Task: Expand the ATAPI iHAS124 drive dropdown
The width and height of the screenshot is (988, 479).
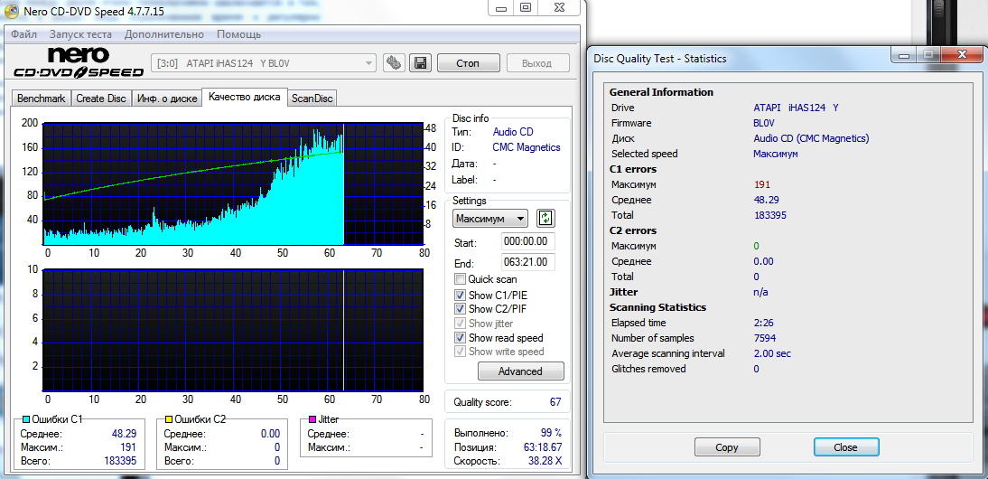Action: click(368, 63)
